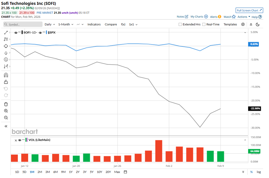Remove the VOL indicator with X
The height and width of the screenshot is (178, 269).
(16, 140)
